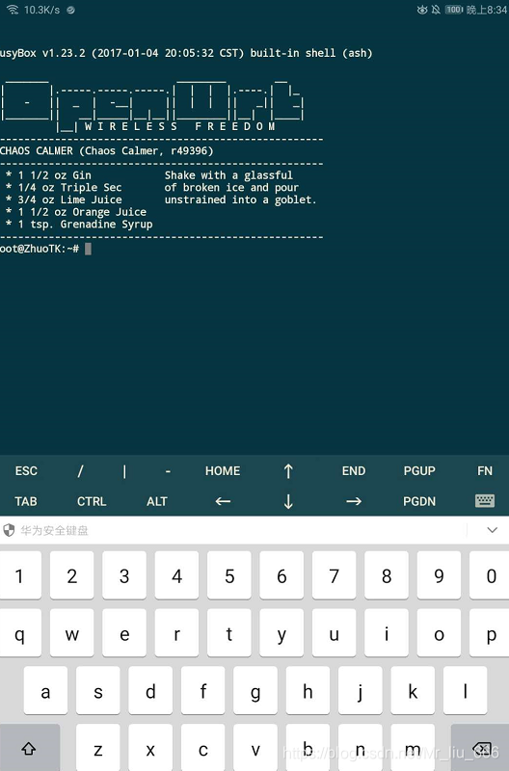The width and height of the screenshot is (509, 771).
Task: Tap the Huawei secure keyboard shield icon
Action: pos(9,530)
